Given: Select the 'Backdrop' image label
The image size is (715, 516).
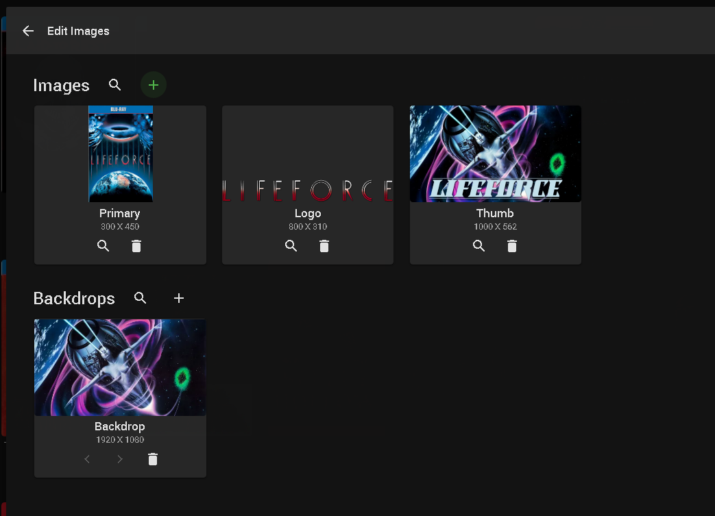Looking at the screenshot, I should [x=120, y=426].
